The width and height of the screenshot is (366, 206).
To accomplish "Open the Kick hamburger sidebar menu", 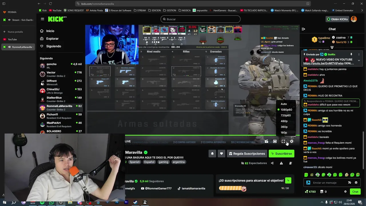I will point(42,19).
